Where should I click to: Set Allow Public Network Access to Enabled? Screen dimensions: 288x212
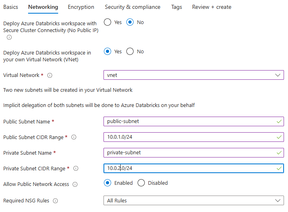tap(107, 183)
